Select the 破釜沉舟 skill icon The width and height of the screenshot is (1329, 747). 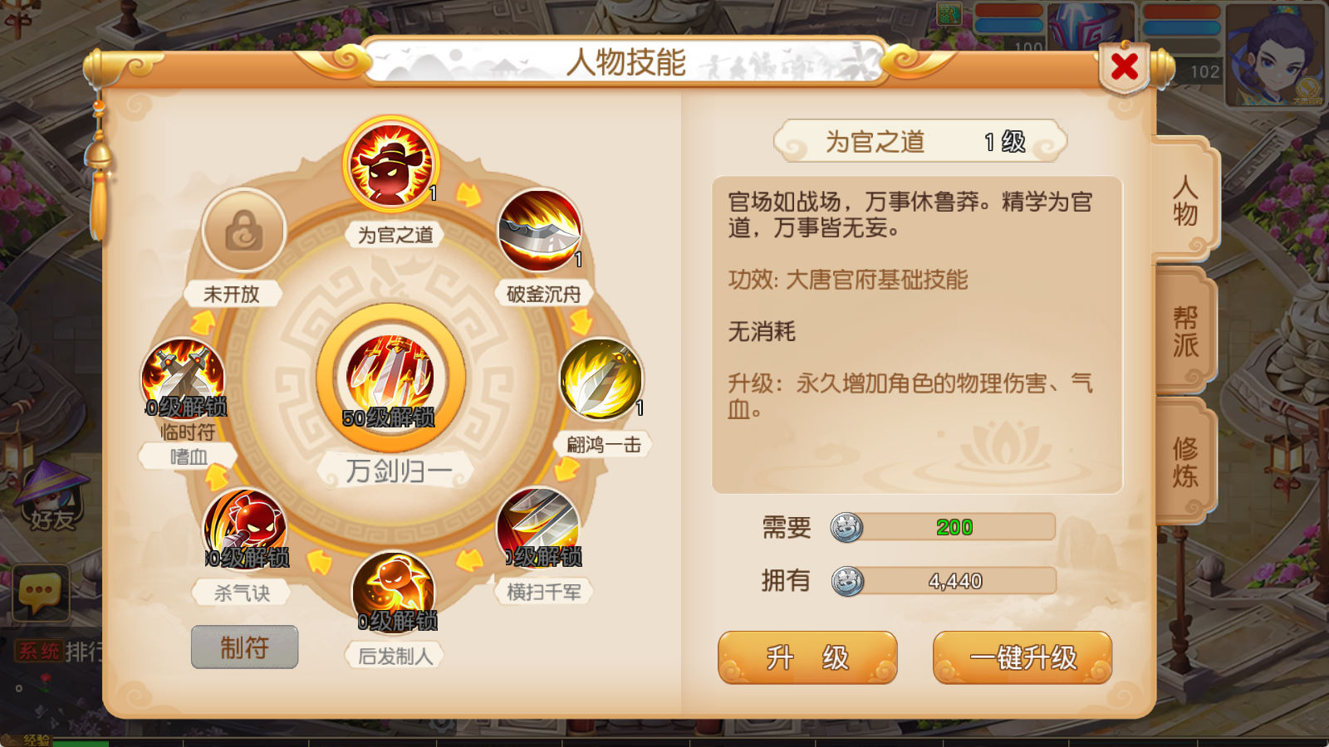click(x=540, y=231)
